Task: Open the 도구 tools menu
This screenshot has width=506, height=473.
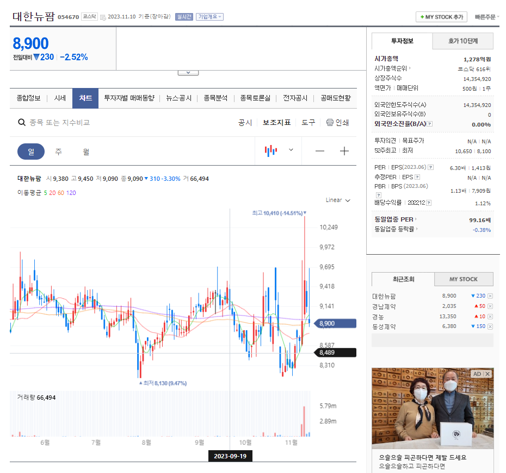Action: click(x=308, y=122)
